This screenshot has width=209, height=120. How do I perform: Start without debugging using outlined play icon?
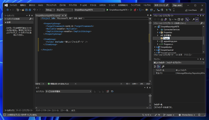131,10
